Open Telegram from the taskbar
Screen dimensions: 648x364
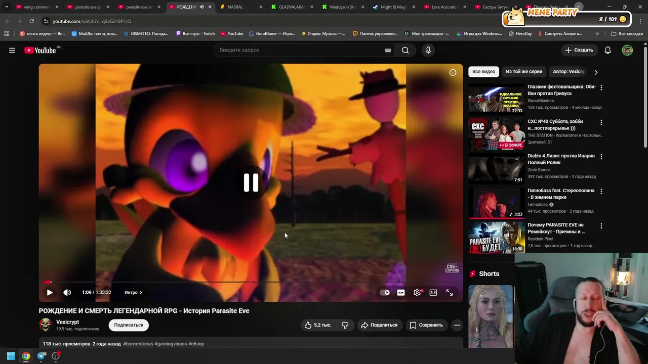click(x=42, y=356)
